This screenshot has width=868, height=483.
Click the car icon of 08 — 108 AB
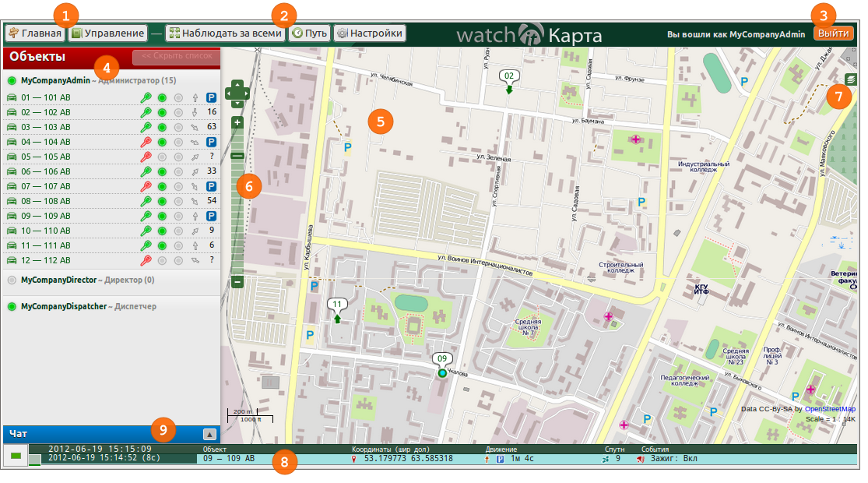[x=12, y=201]
